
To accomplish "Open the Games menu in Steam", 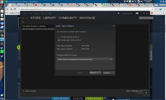I will coord(44,13).
